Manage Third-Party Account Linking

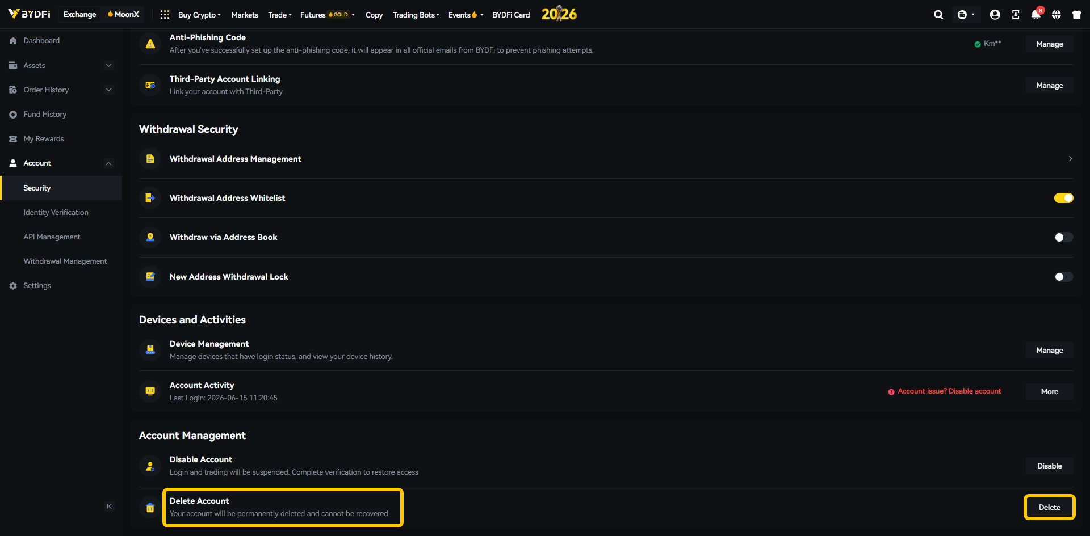1049,85
